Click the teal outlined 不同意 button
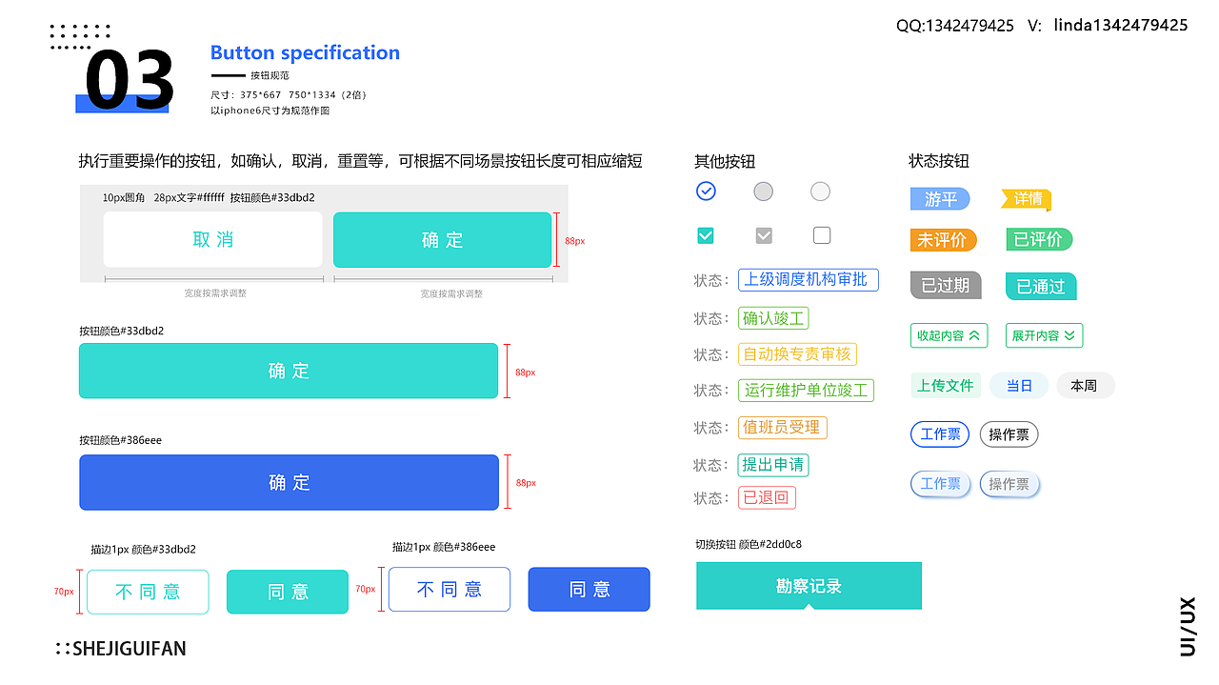The width and height of the screenshot is (1219, 685). (x=148, y=592)
